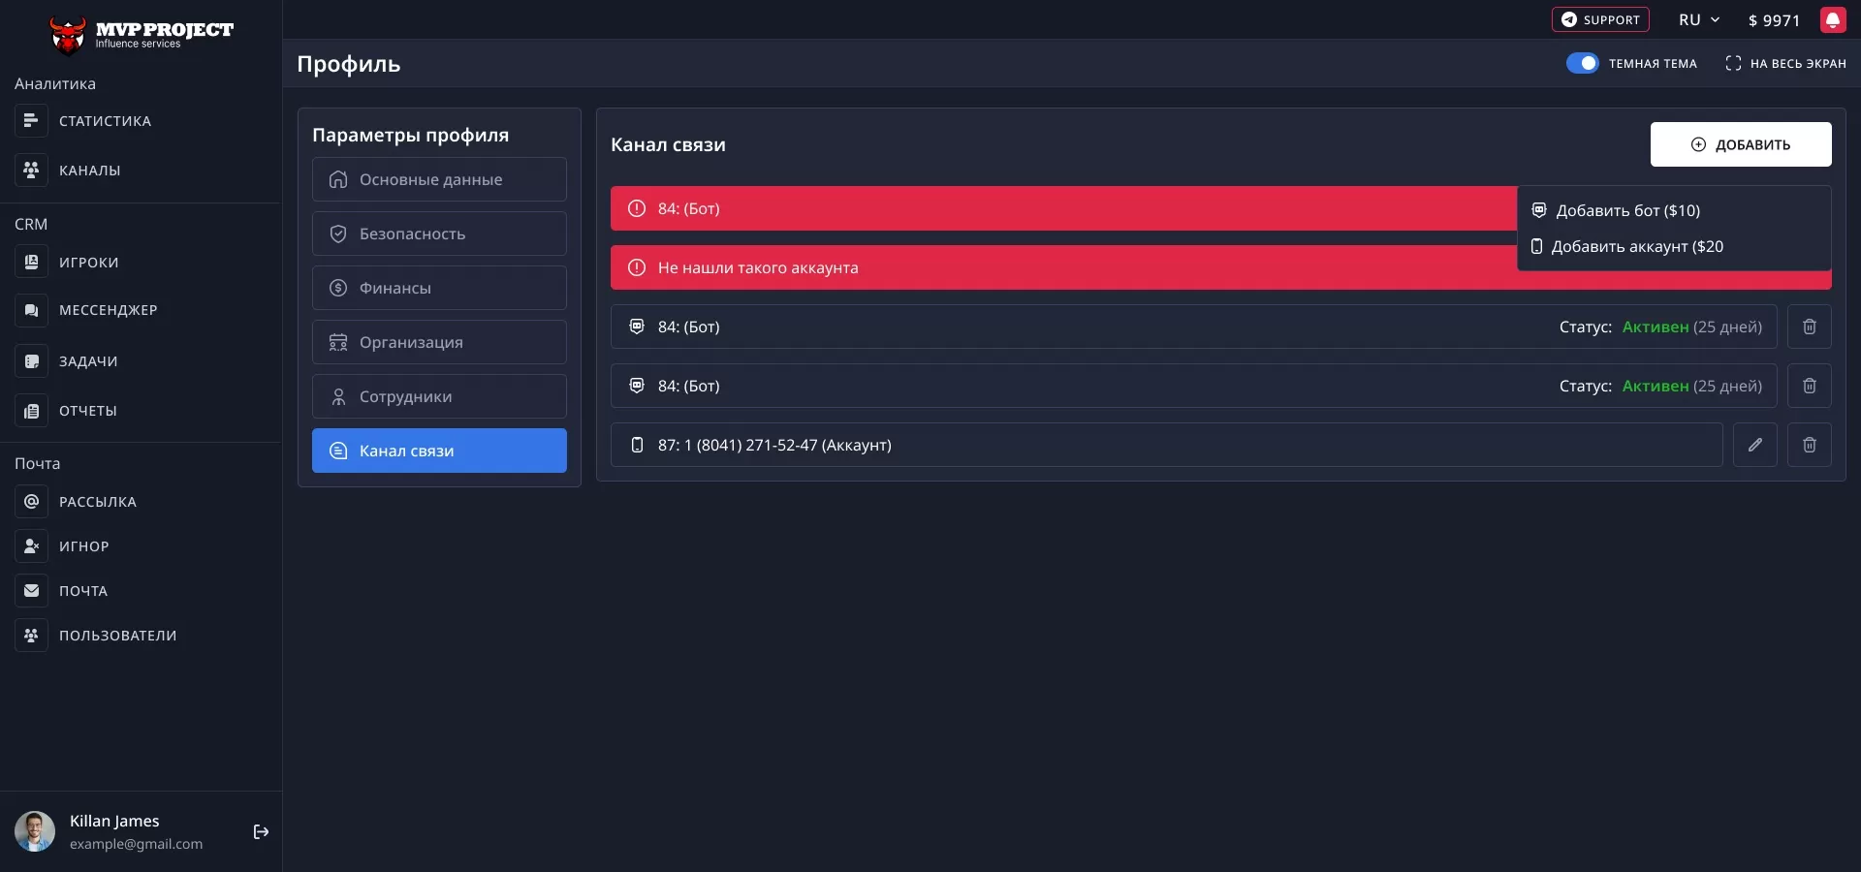Expand the RU language dropdown
This screenshot has height=872, width=1861.
coord(1698,20)
